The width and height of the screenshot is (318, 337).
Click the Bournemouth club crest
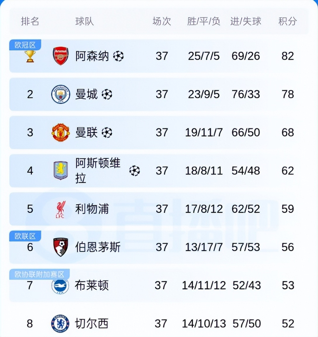click(x=61, y=247)
